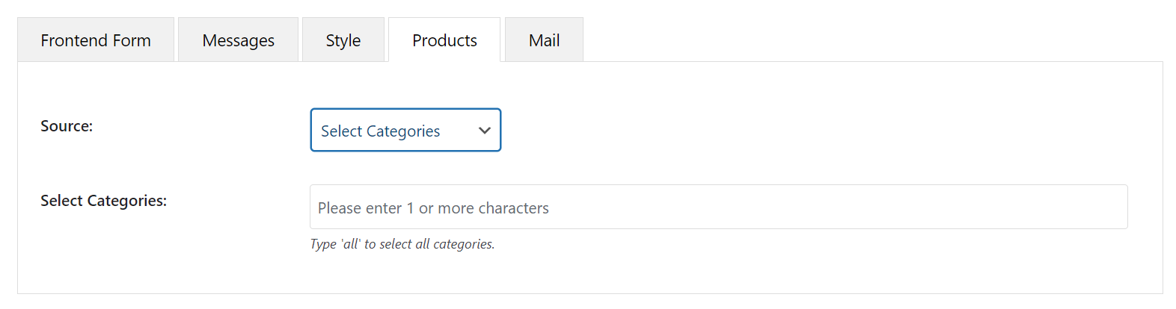Screen dimensions: 1176x309
Task: Click the 'Please enter 1 or more characters' placeholder
Action: click(433, 208)
